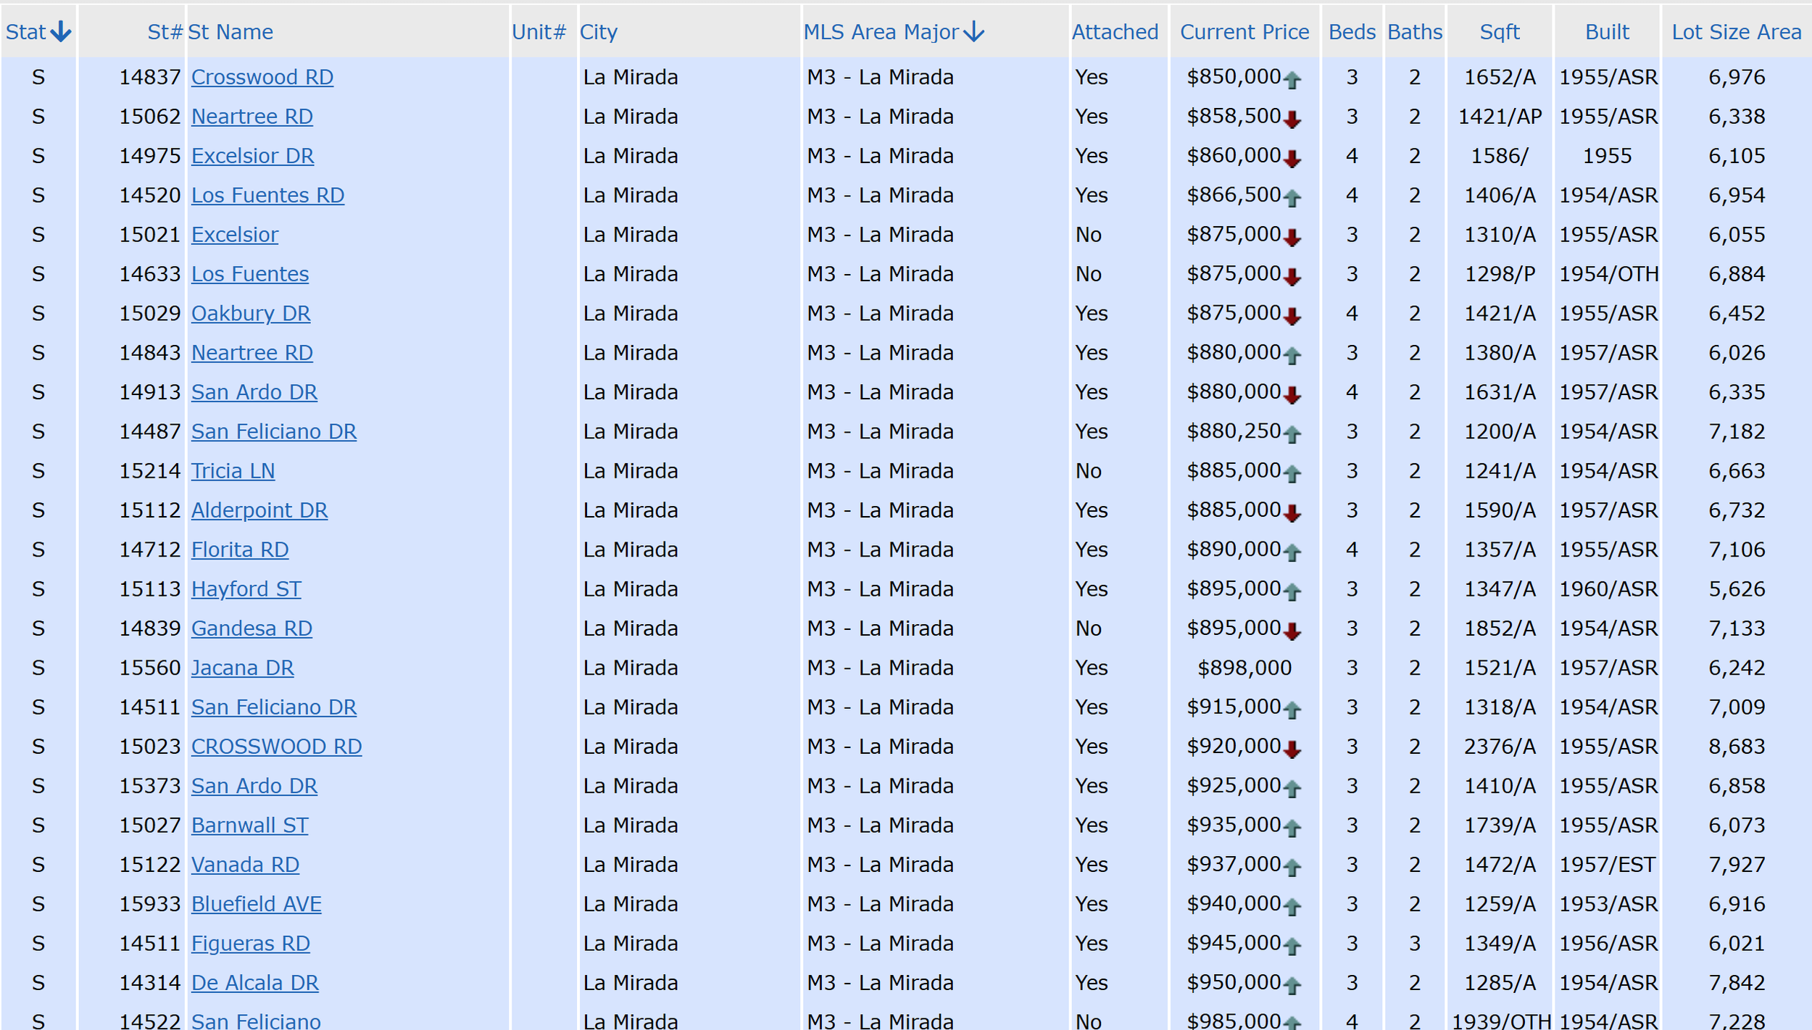Click price-up arrow beside $850,000
The width and height of the screenshot is (1812, 1030).
coord(1292,80)
